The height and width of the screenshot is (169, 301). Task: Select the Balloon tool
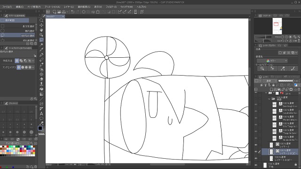(x=41, y=118)
